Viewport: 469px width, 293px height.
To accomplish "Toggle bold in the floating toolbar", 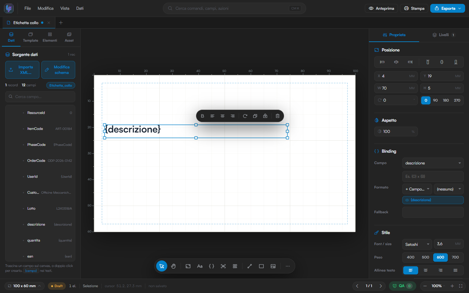I will 202,116.
